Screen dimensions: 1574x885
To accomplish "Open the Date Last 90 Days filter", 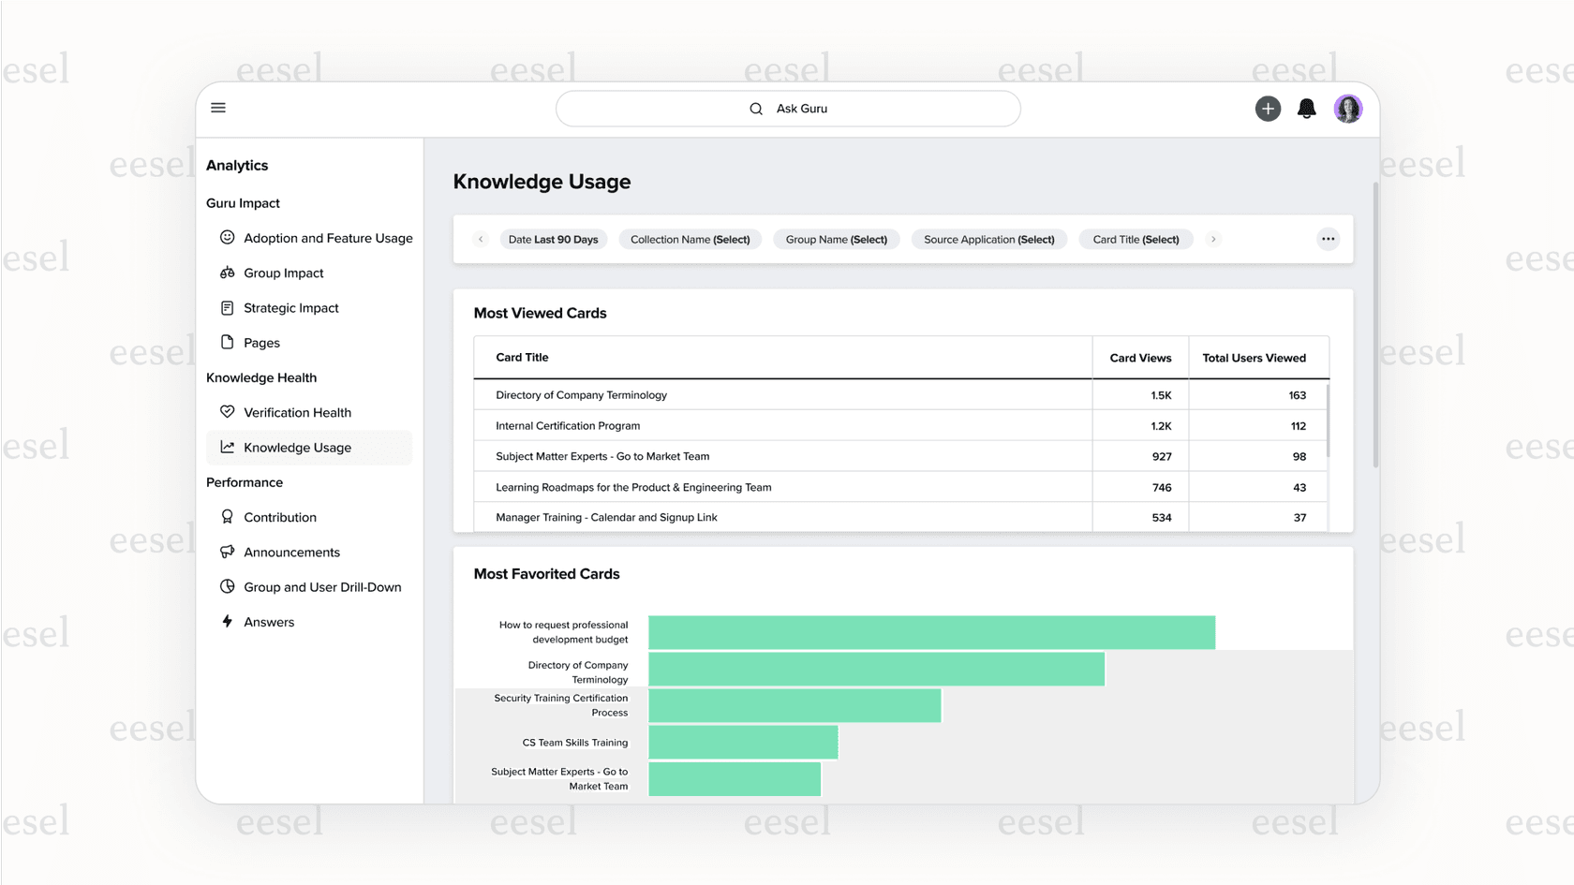I will (x=554, y=239).
